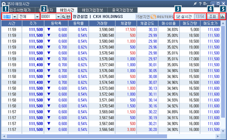
Task: Select the 29.99 trade strength cell
Action: tap(148, 36)
